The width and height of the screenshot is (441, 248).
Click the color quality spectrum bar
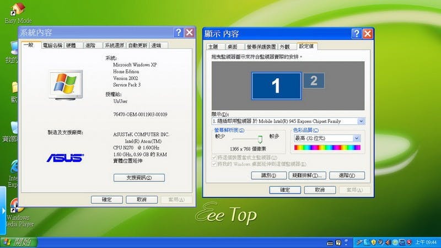point(327,147)
